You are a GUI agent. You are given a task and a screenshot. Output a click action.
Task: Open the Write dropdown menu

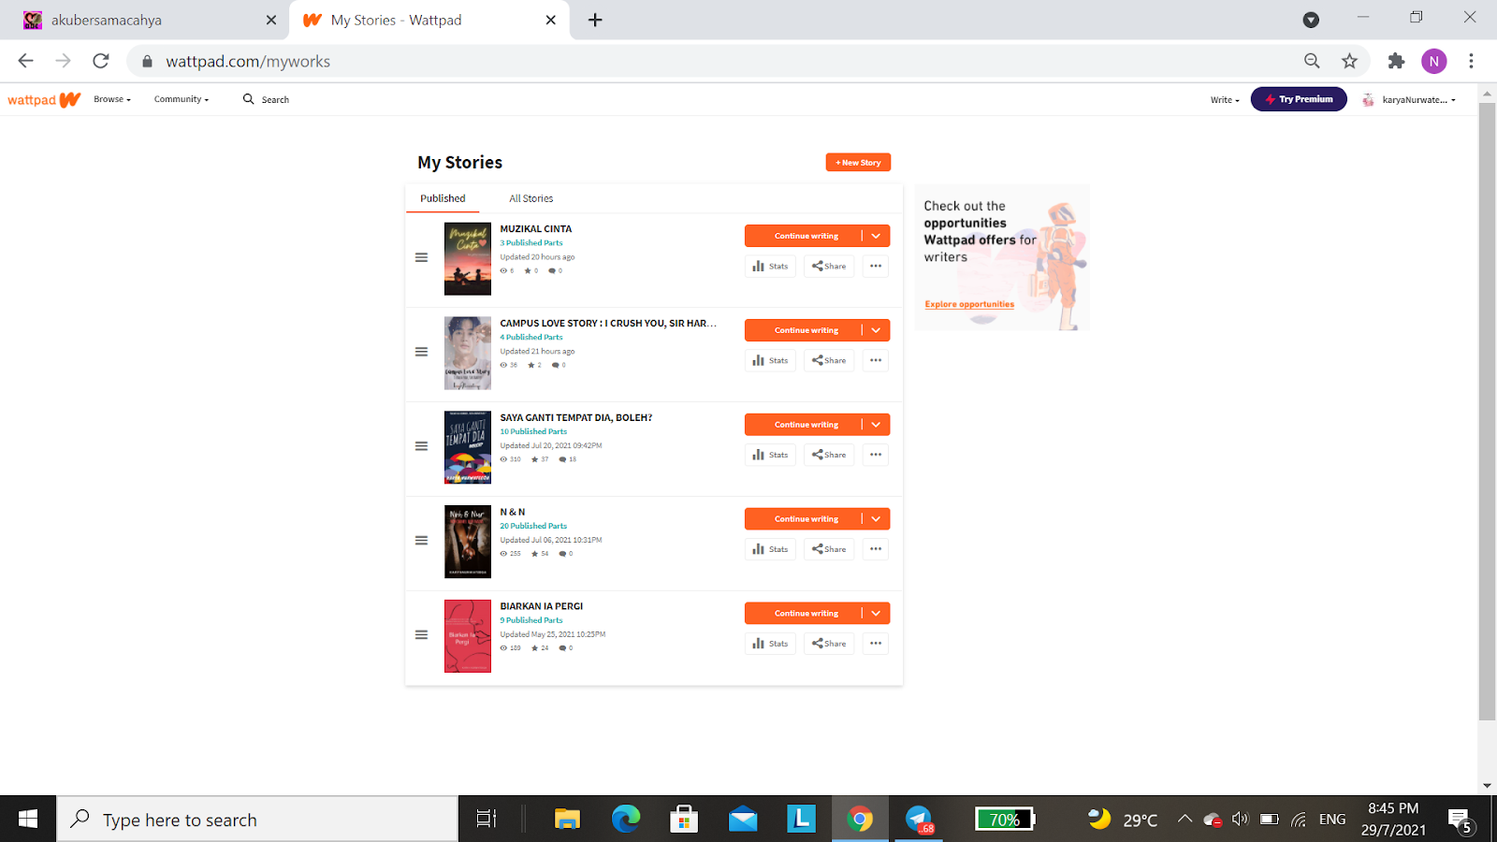click(1225, 99)
